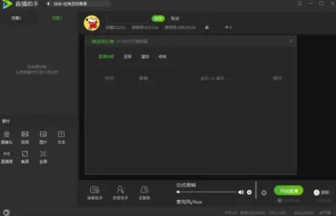Click the eye icon below 开始直播
Viewport: 336px width, 216px height.
(280, 200)
